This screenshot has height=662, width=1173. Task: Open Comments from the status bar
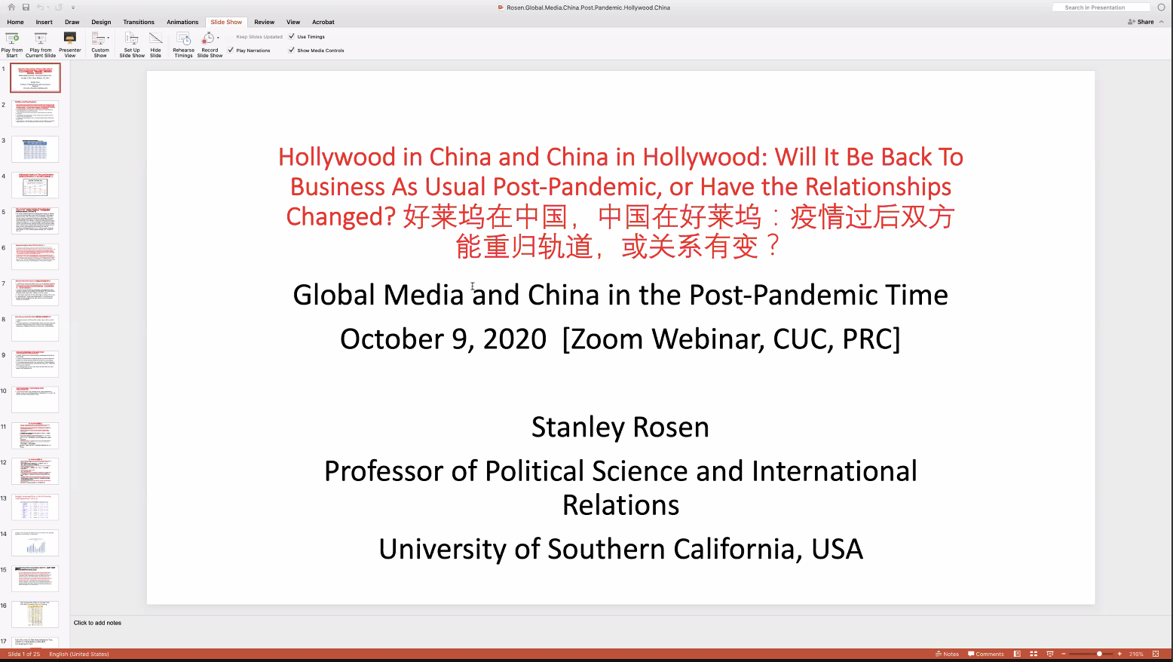point(986,654)
